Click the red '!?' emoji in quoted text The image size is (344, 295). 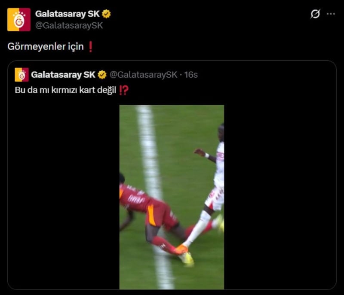(x=124, y=90)
